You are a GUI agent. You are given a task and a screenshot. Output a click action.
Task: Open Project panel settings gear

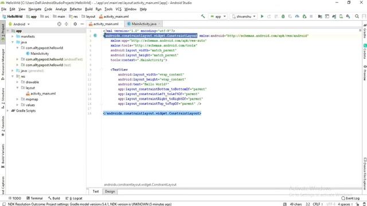(x=75, y=24)
